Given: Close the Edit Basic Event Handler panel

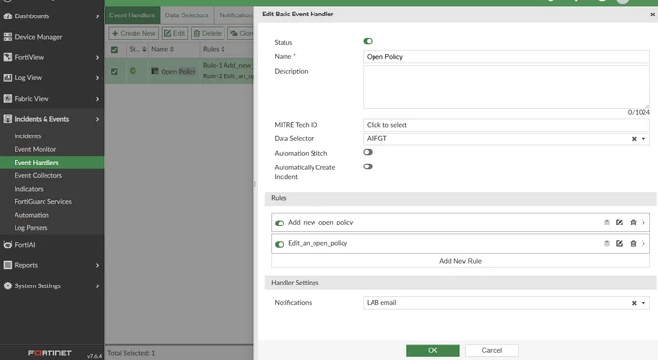Looking at the screenshot, I should pos(652,15).
